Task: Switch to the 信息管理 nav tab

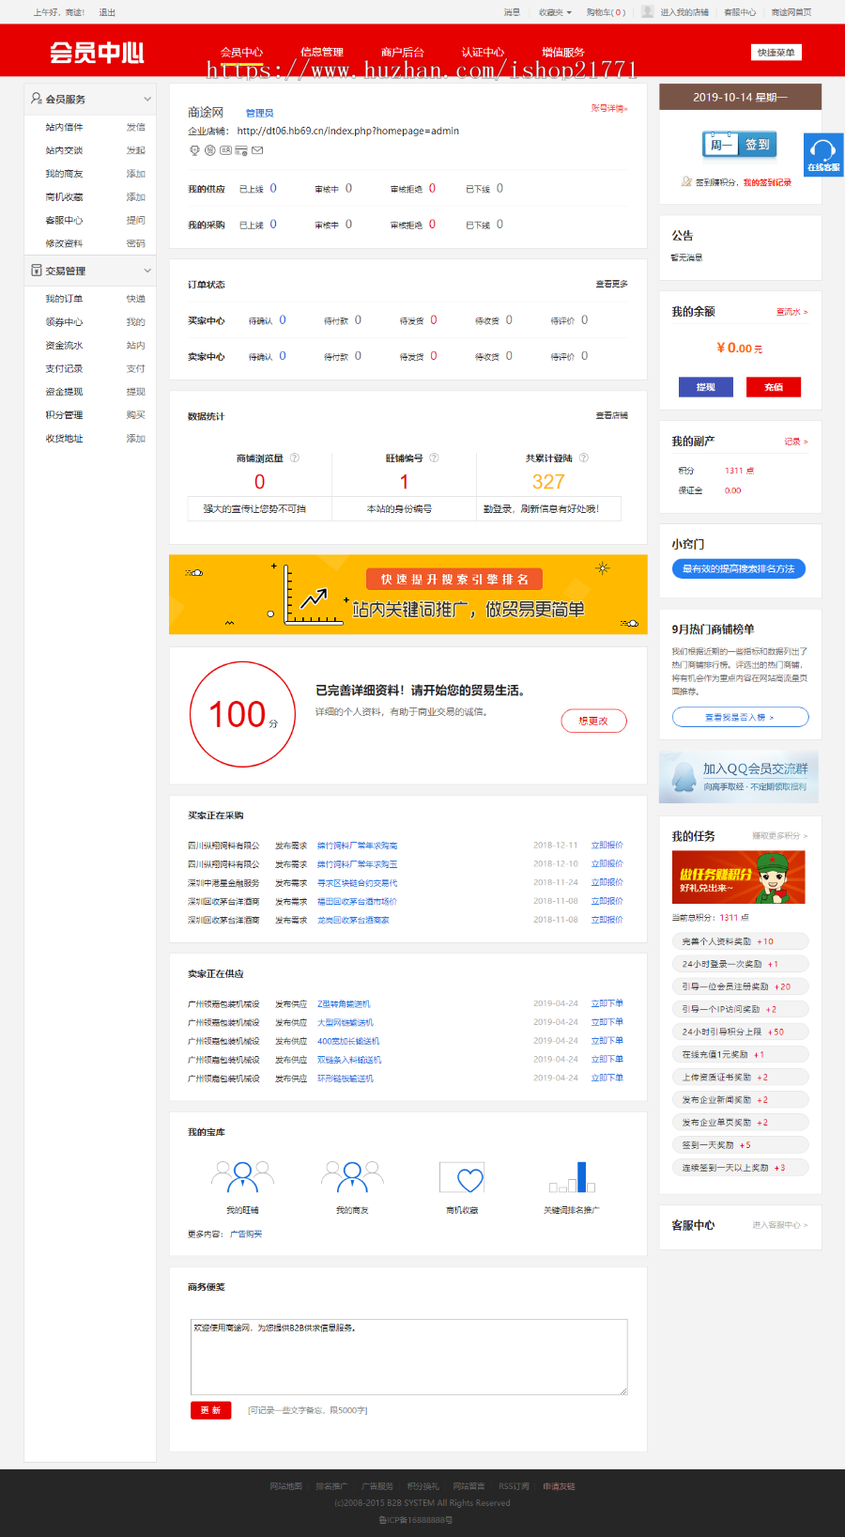Action: click(321, 53)
